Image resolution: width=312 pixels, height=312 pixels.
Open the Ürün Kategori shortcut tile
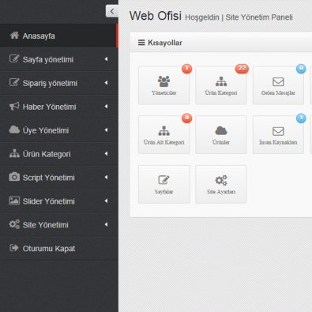[x=221, y=85]
